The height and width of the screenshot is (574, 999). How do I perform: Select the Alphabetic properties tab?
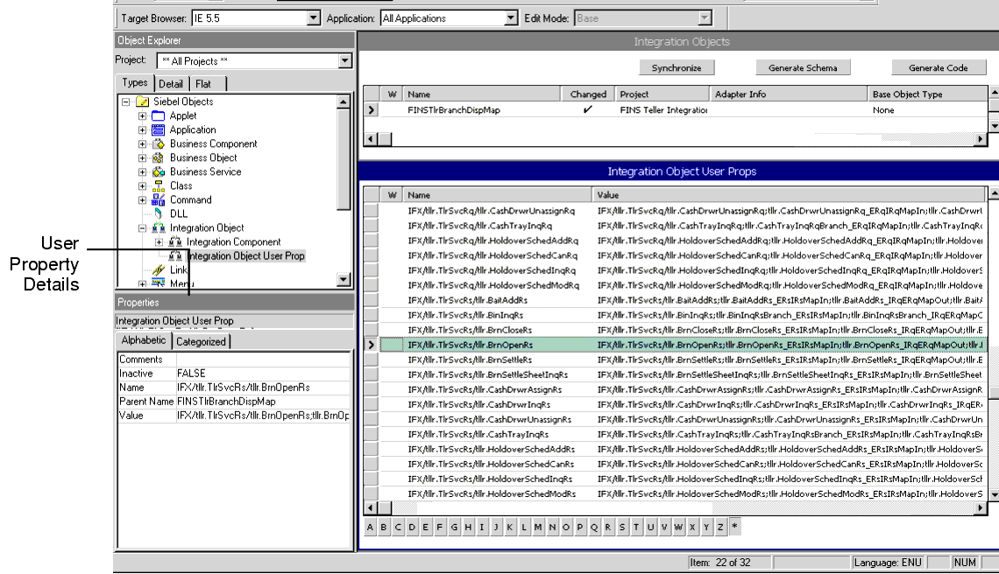[x=144, y=340]
